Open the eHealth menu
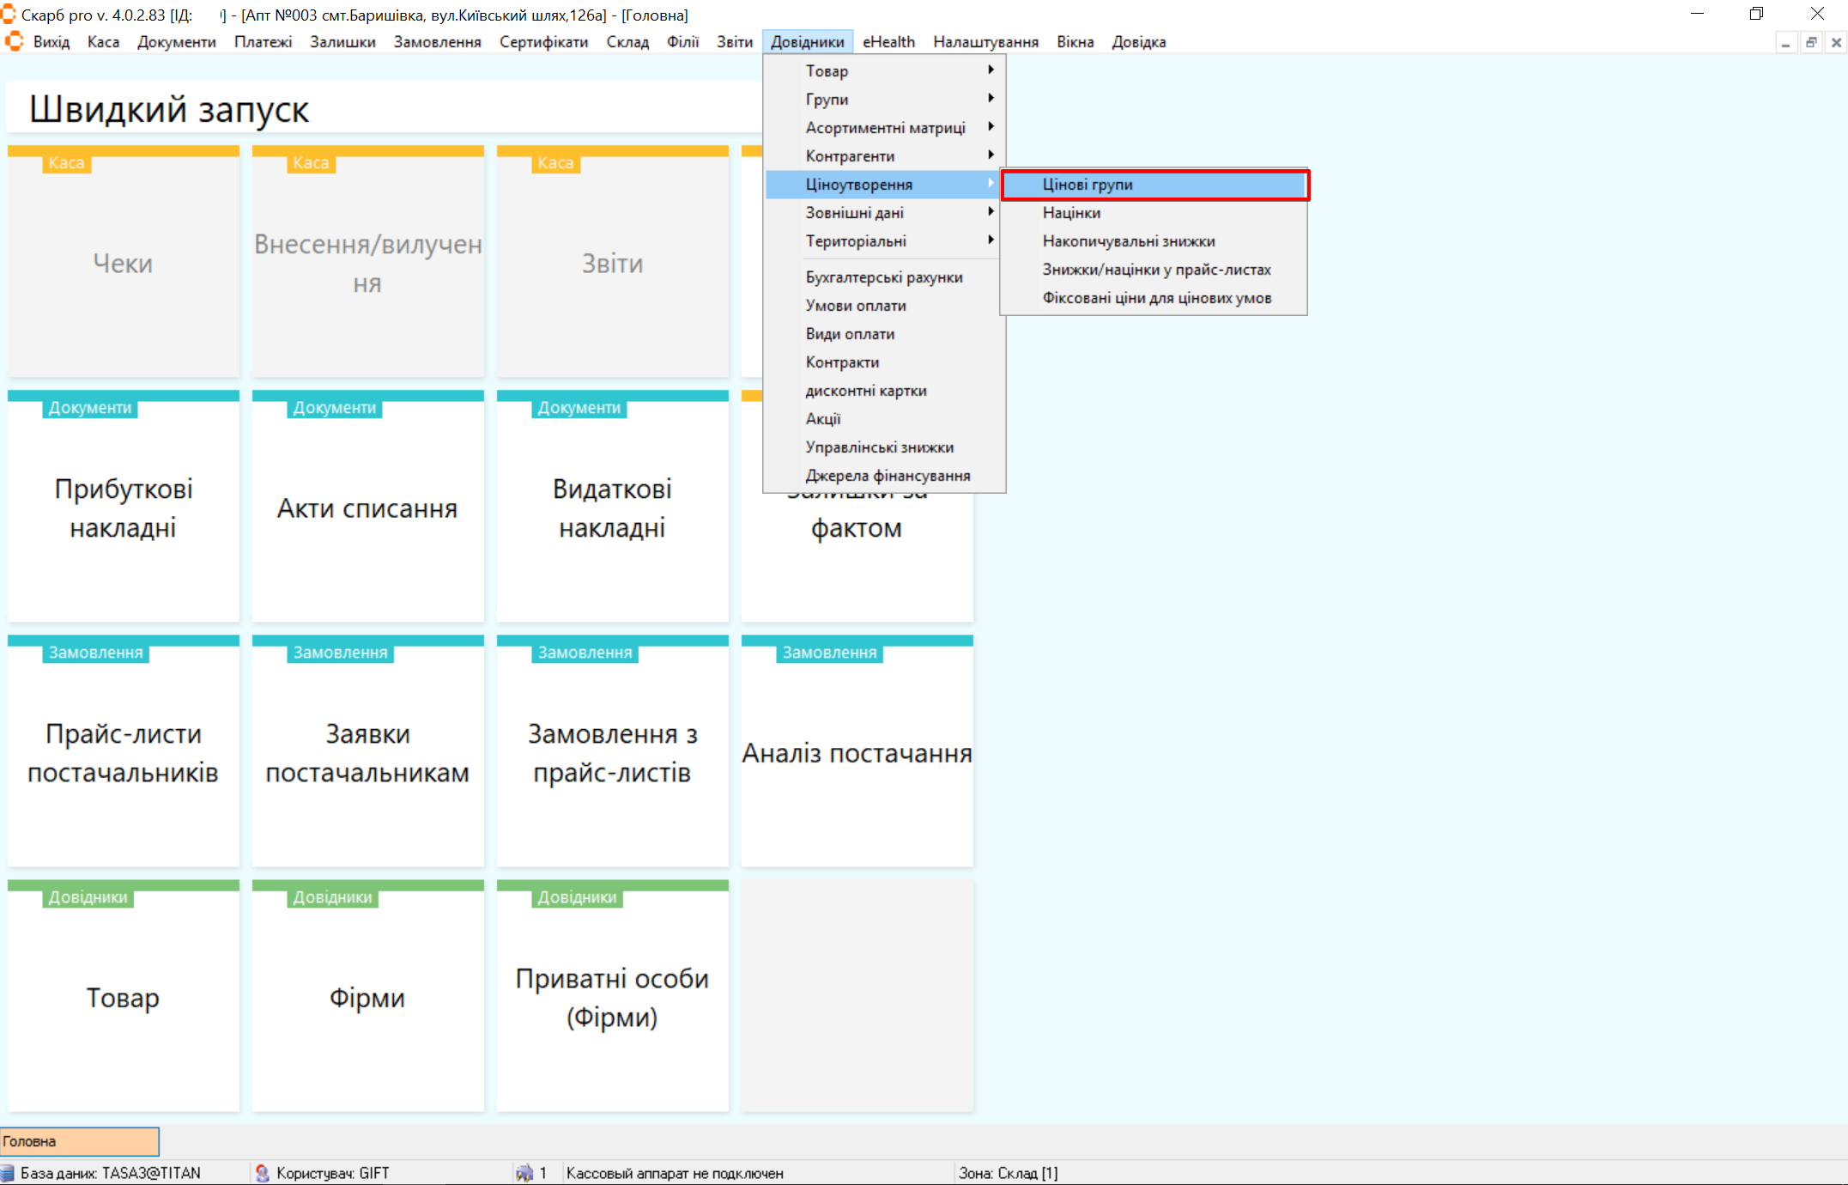The width and height of the screenshot is (1848, 1185). 888,42
